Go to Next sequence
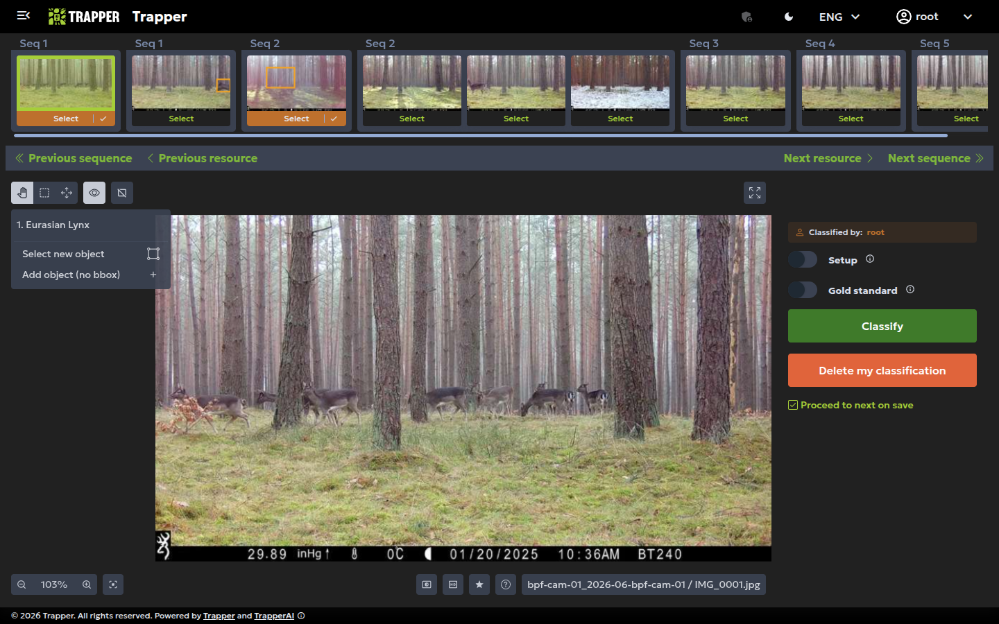This screenshot has width=999, height=624. 936,158
